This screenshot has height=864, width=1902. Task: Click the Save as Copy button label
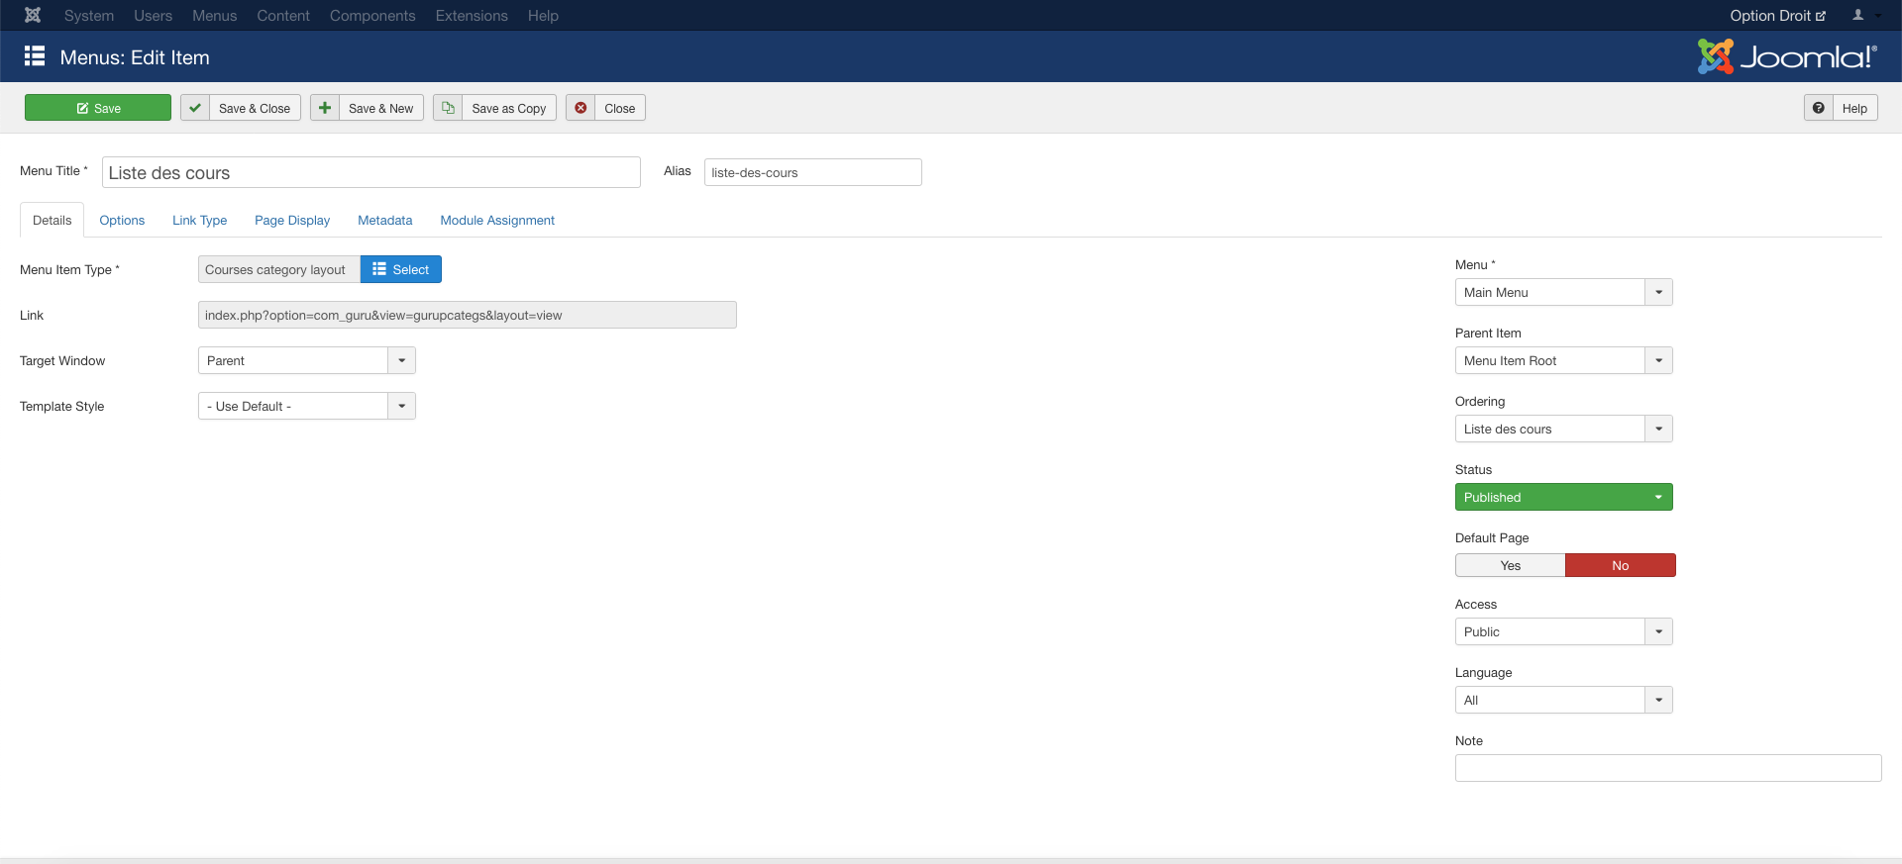pyautogui.click(x=509, y=109)
